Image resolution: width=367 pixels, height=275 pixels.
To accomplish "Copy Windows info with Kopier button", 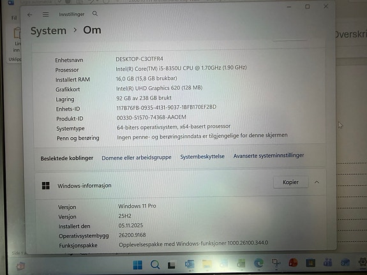I will click(x=290, y=182).
